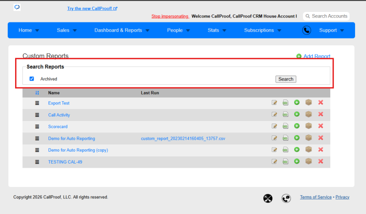
Task: Focus the Search Accounts field
Action: [326, 16]
